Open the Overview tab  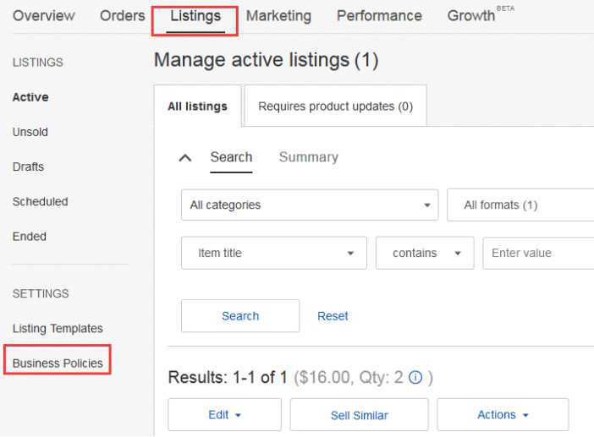coord(43,15)
